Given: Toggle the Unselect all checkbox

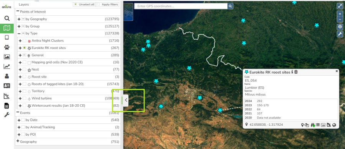Looking at the screenshot, I should (76, 4).
